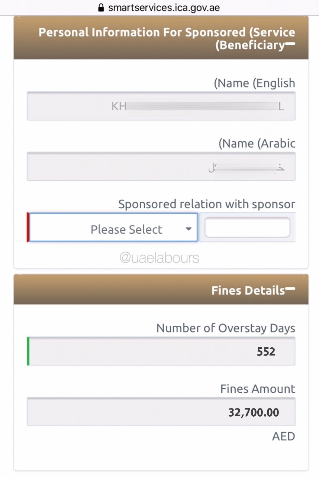Click the Name (English) label

point(254,83)
